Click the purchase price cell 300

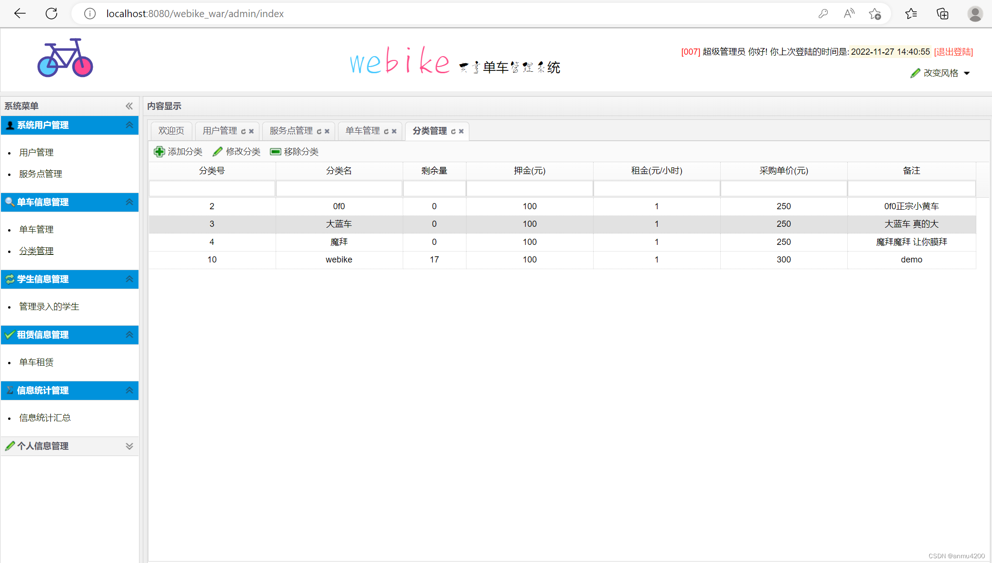pos(784,260)
